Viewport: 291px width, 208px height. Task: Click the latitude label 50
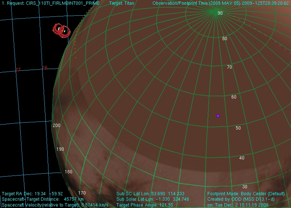238,128
